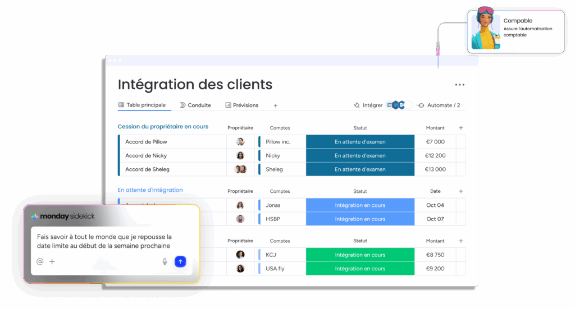Open the Accord de Sheleg item
This screenshot has width=575, height=309.
pyautogui.click(x=148, y=169)
